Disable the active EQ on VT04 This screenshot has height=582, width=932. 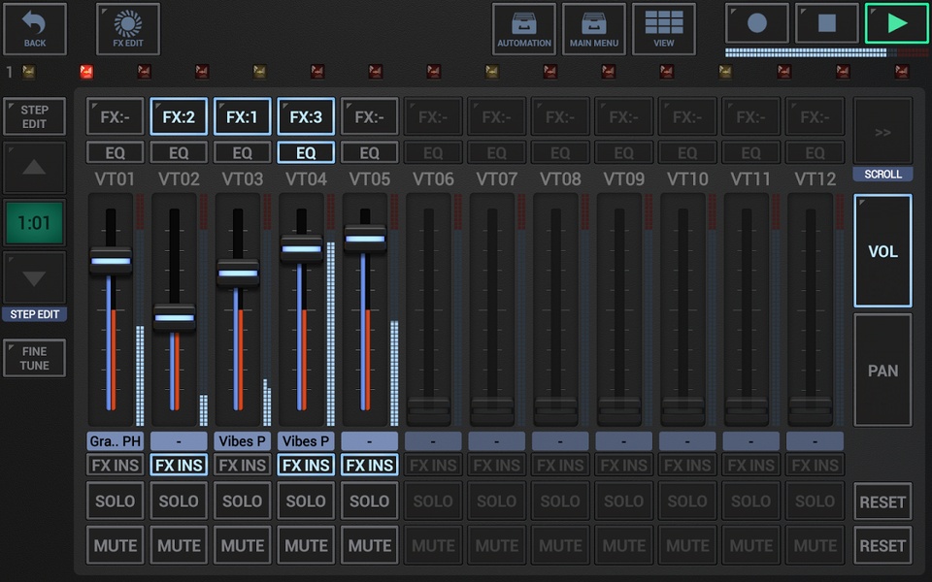tap(306, 152)
